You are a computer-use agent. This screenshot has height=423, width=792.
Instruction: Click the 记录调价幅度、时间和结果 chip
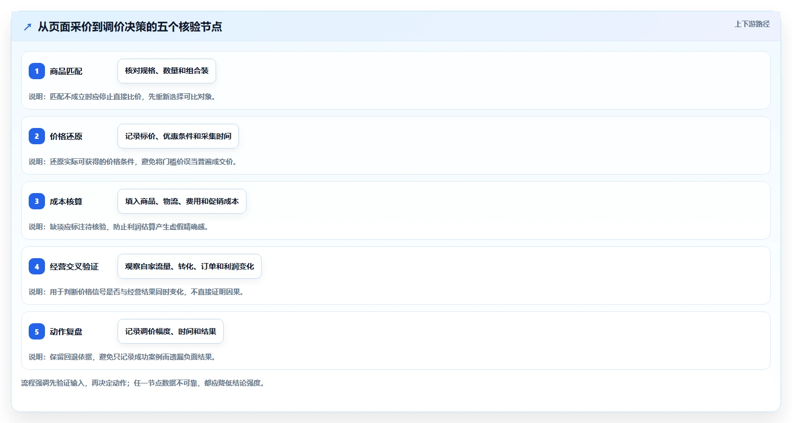coord(171,331)
